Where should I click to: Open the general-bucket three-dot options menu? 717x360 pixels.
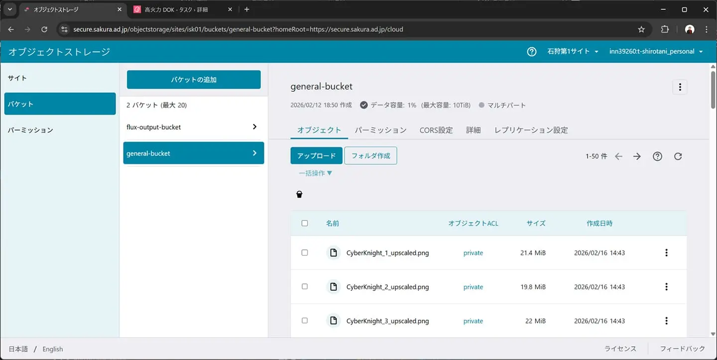(680, 87)
